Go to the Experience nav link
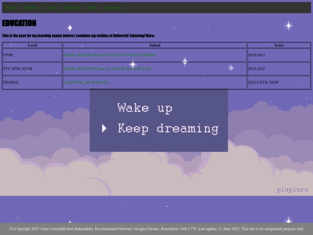 click(114, 8)
